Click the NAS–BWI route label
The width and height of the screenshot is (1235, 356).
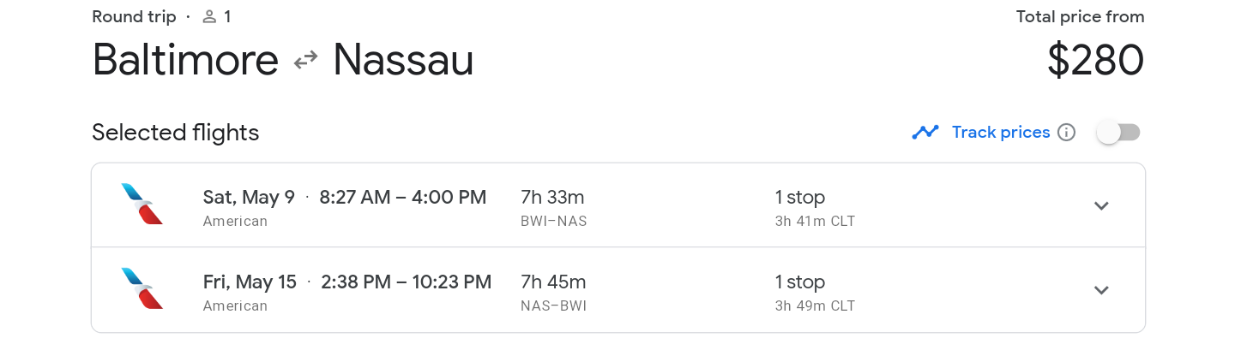pyautogui.click(x=553, y=306)
